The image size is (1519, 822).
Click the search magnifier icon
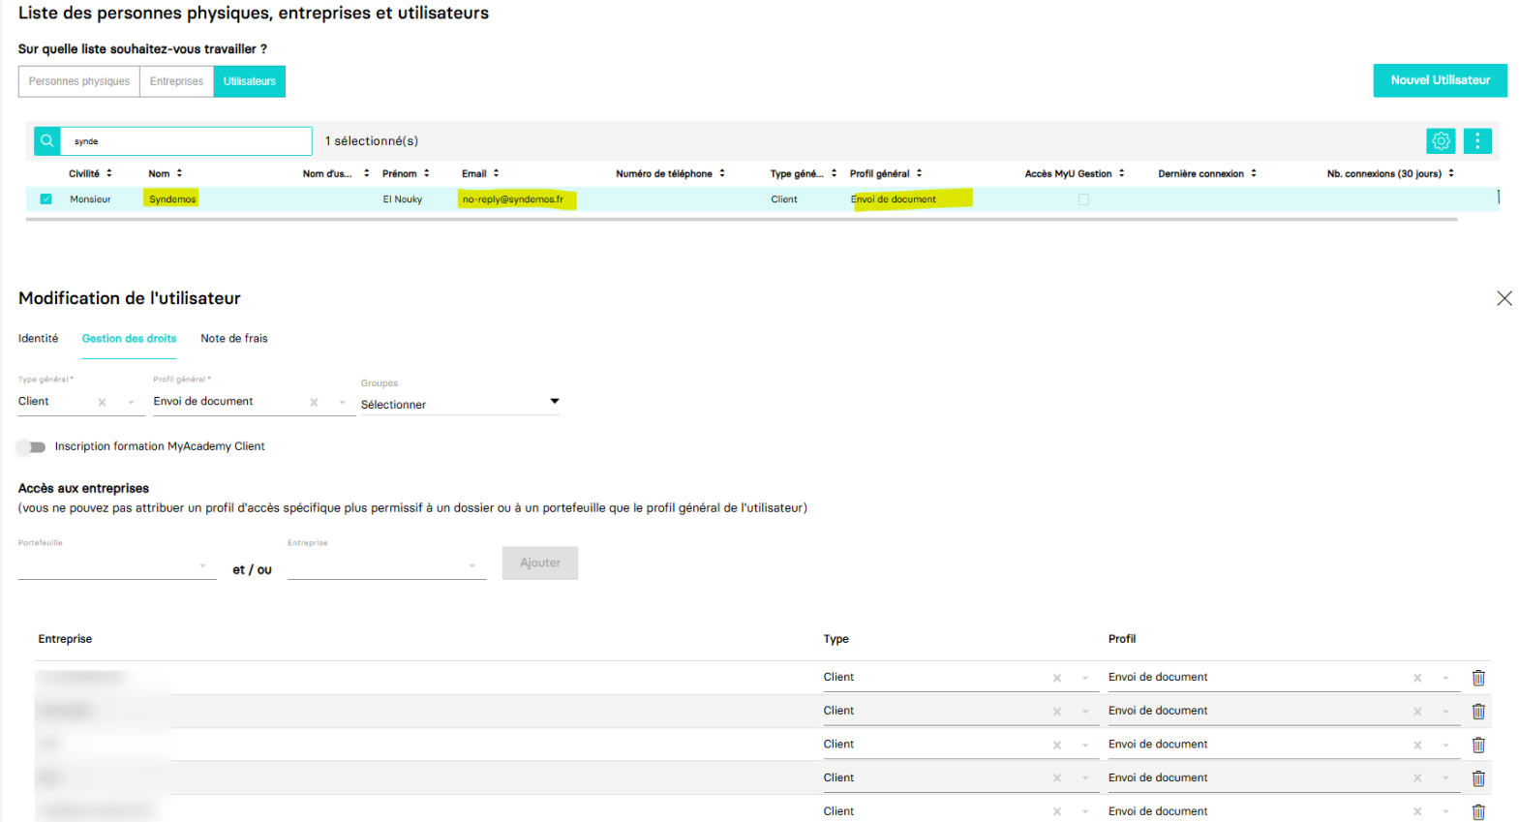[x=46, y=141]
